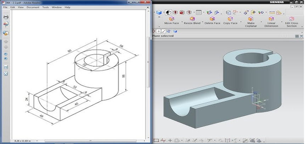Expand the Resize Blend dropdown arrow
Screen dimensions: 305x144
(x=202, y=21)
